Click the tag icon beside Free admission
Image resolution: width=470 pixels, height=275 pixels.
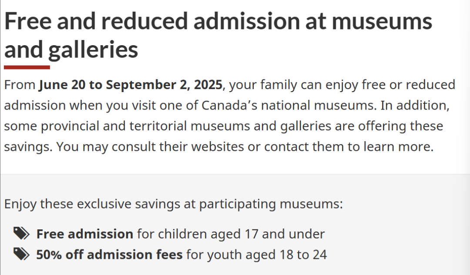pyautogui.click(x=21, y=233)
